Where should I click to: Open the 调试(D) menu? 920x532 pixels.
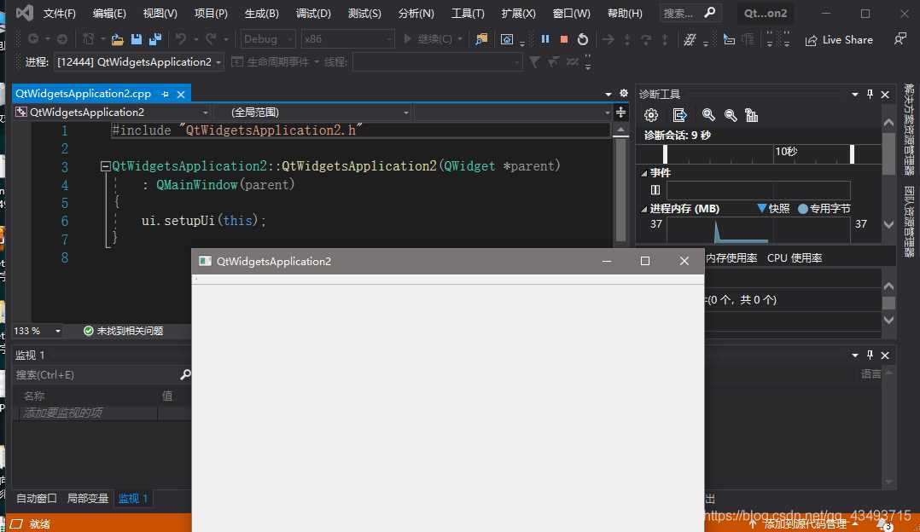pos(313,14)
